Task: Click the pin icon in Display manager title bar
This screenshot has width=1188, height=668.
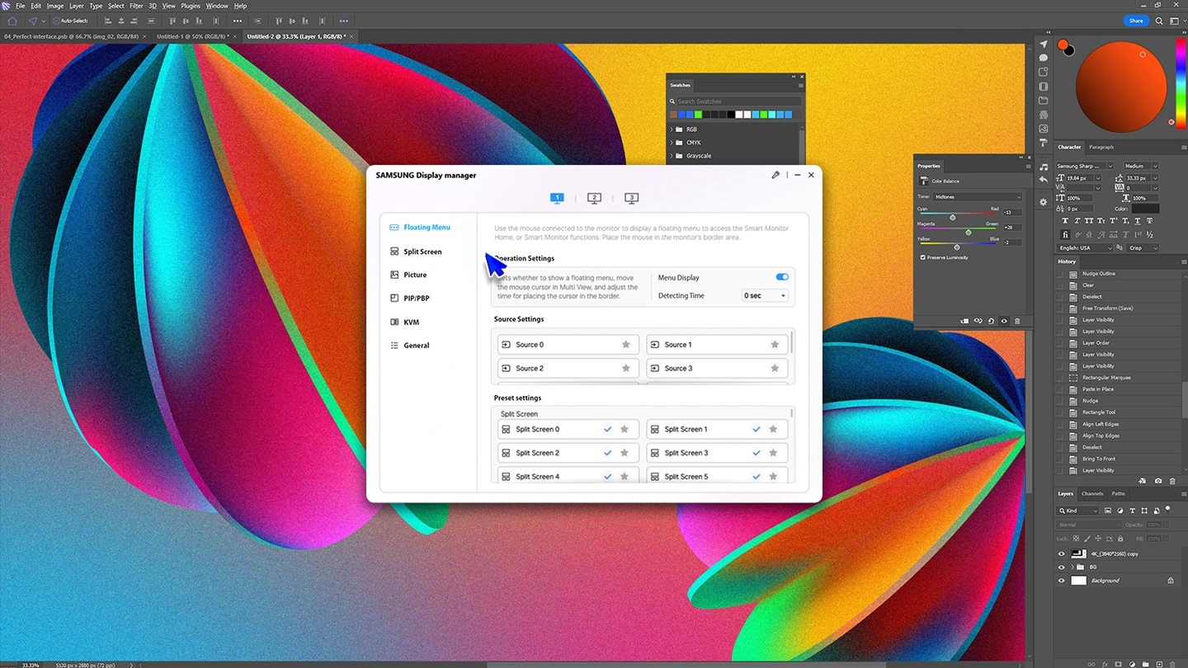Action: tap(775, 175)
